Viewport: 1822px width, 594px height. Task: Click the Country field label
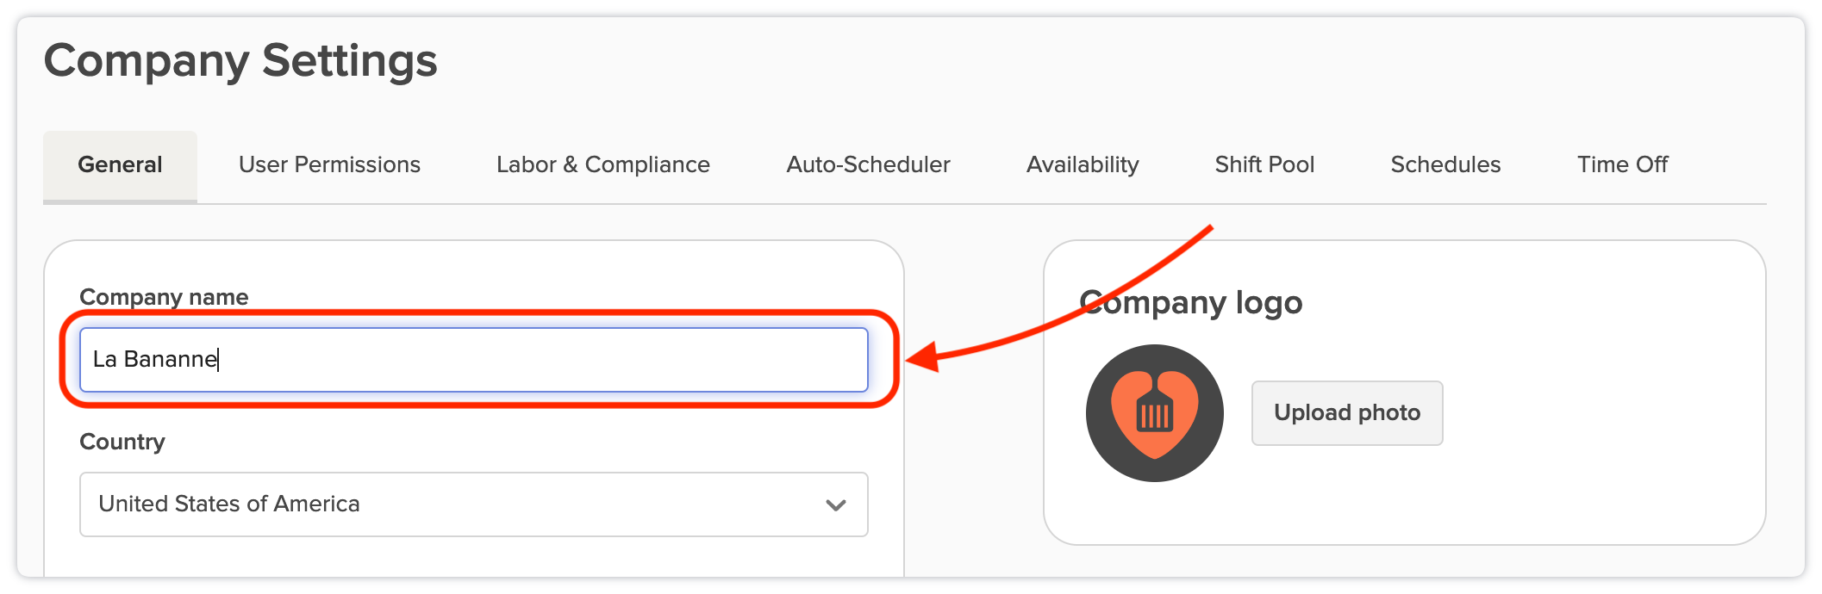click(122, 442)
